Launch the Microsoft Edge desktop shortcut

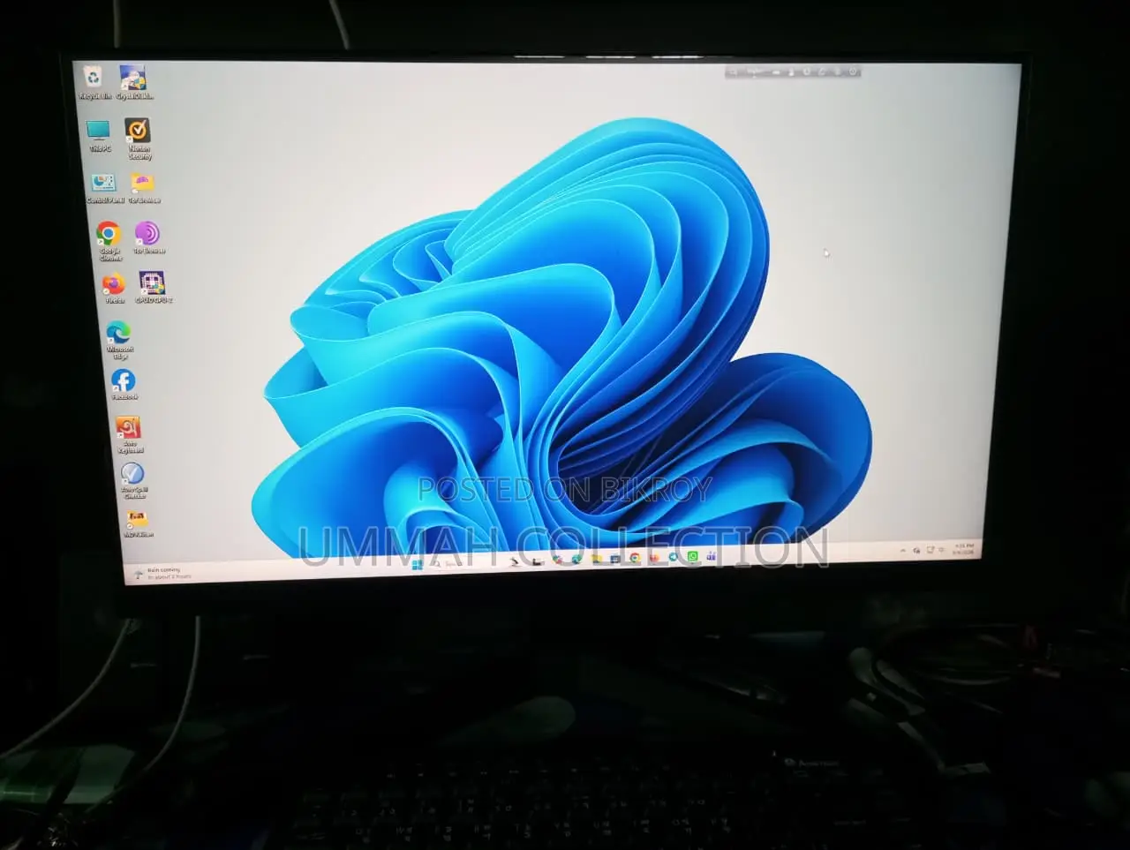[118, 340]
